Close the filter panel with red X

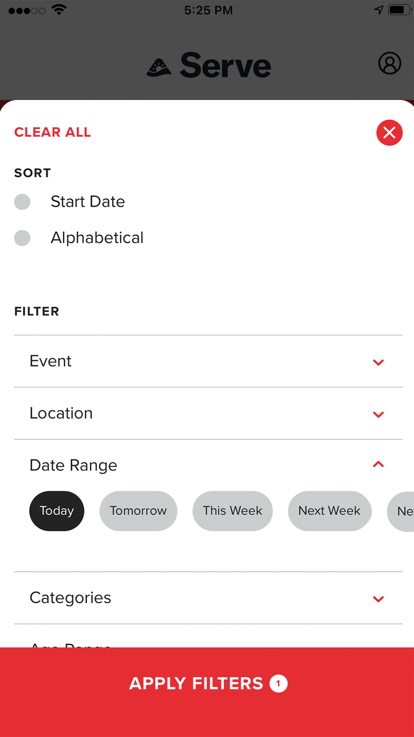click(x=389, y=133)
